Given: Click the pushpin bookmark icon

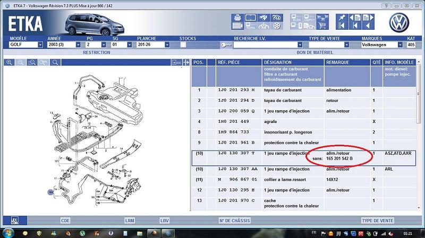Looking at the screenshot, I should 342,18.
